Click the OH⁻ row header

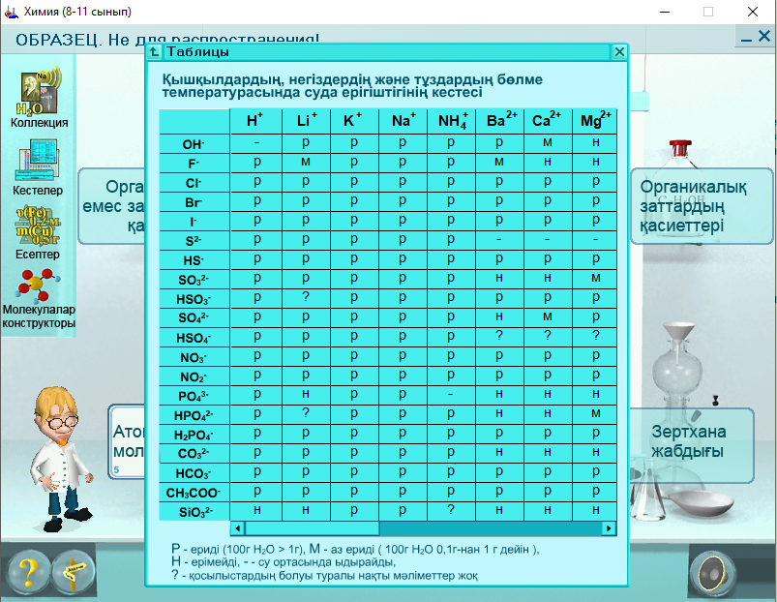(x=194, y=144)
